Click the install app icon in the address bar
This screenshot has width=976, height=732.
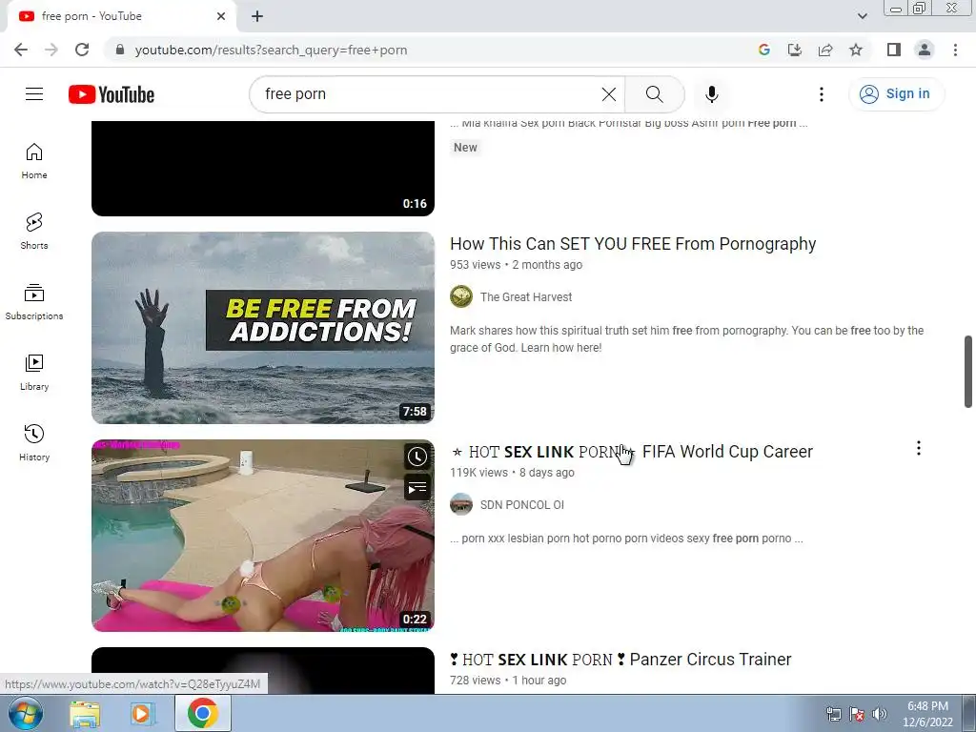pyautogui.click(x=795, y=50)
